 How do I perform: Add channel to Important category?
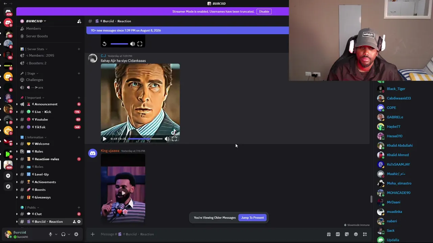point(79,98)
